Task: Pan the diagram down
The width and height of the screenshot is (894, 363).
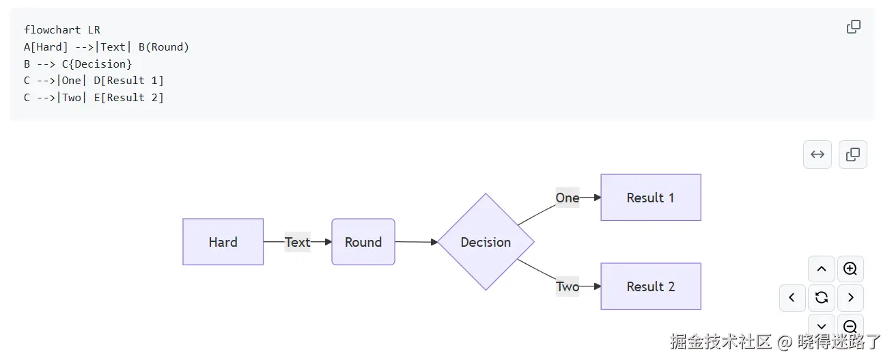Action: click(822, 326)
